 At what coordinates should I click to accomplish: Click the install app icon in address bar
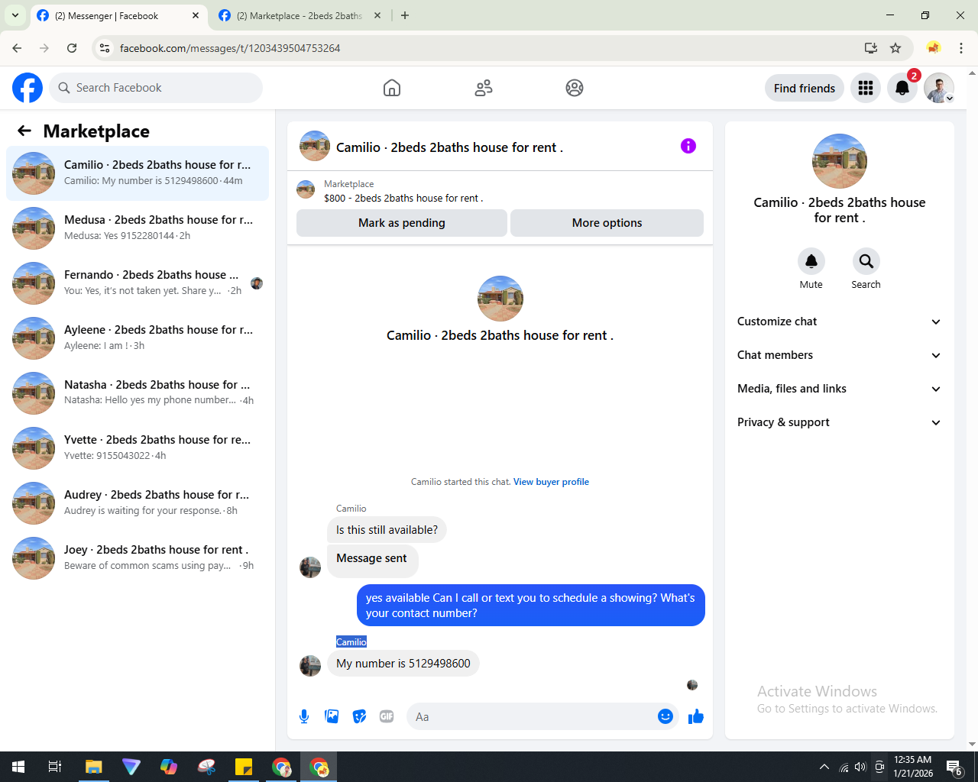click(870, 48)
